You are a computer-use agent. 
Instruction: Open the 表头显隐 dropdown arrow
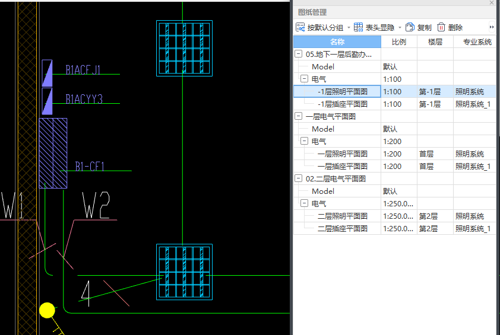click(400, 28)
